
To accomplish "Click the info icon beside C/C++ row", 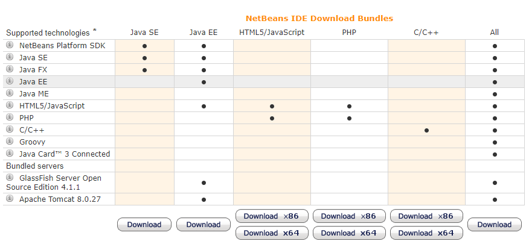I will [10, 129].
